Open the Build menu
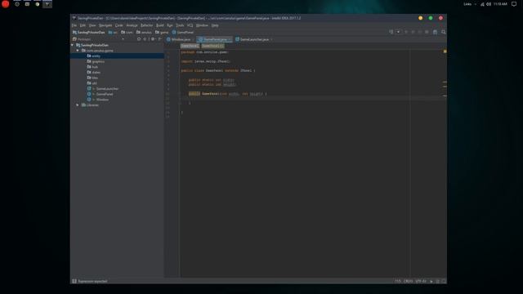The width and height of the screenshot is (523, 294). point(160,25)
